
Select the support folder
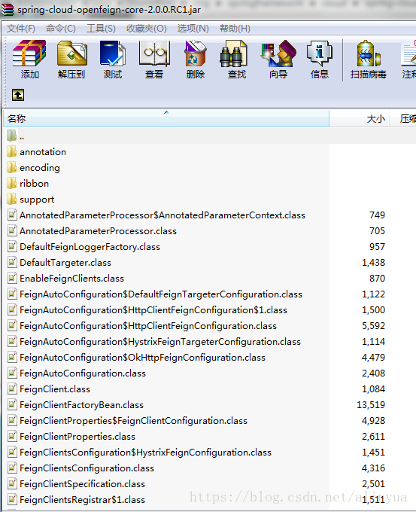click(x=37, y=200)
